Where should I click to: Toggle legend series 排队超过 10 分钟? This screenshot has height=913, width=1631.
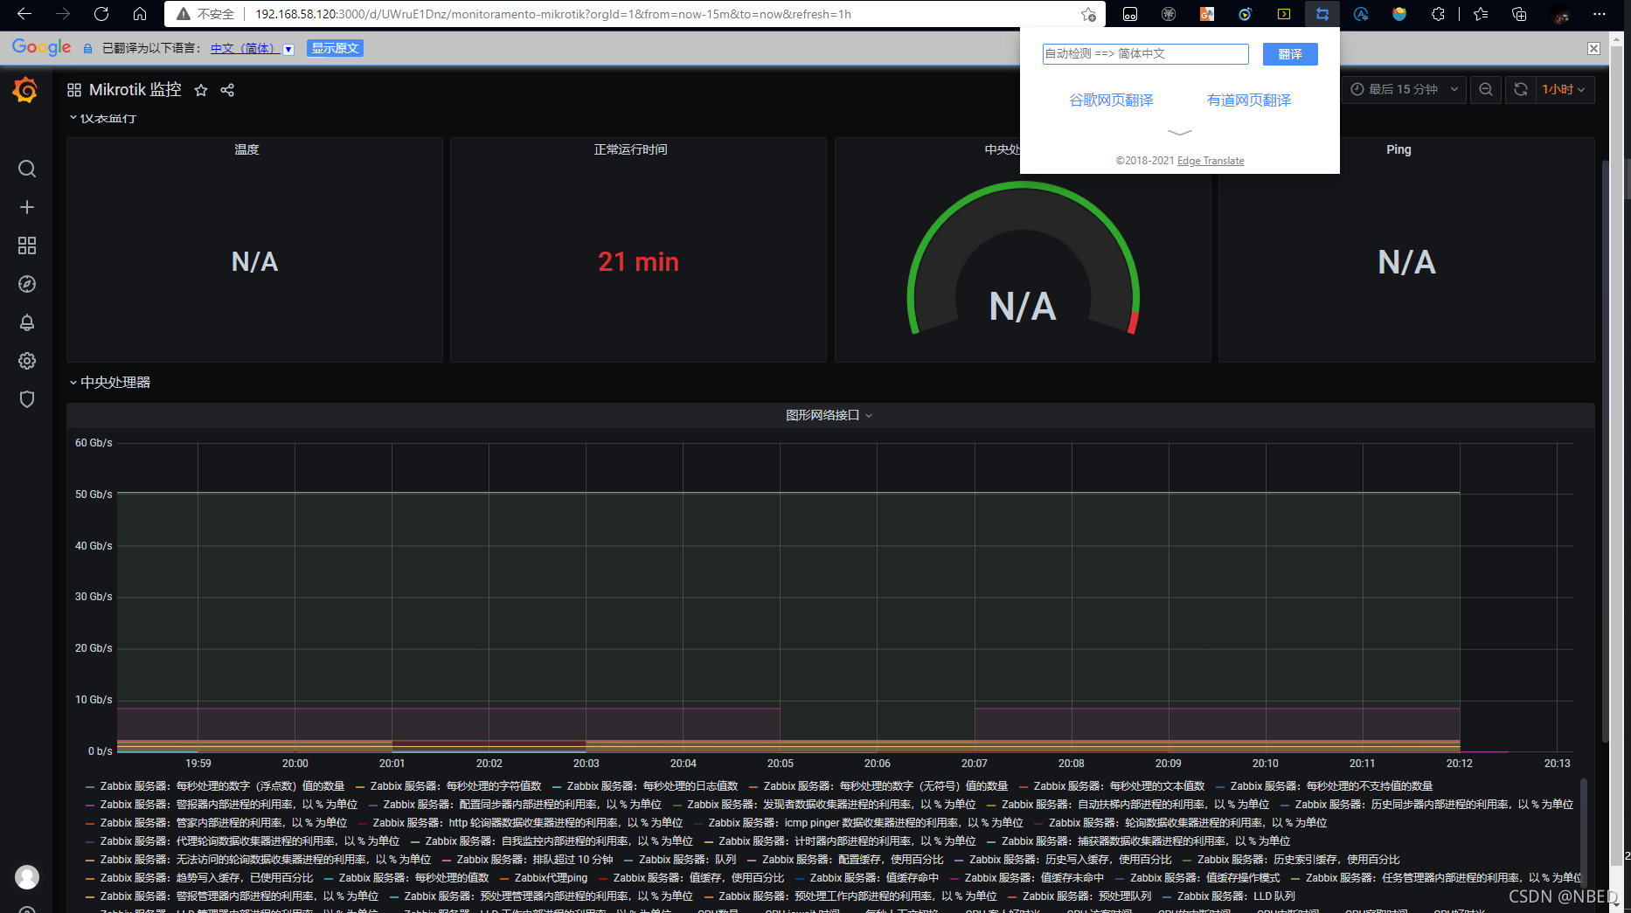(x=527, y=859)
